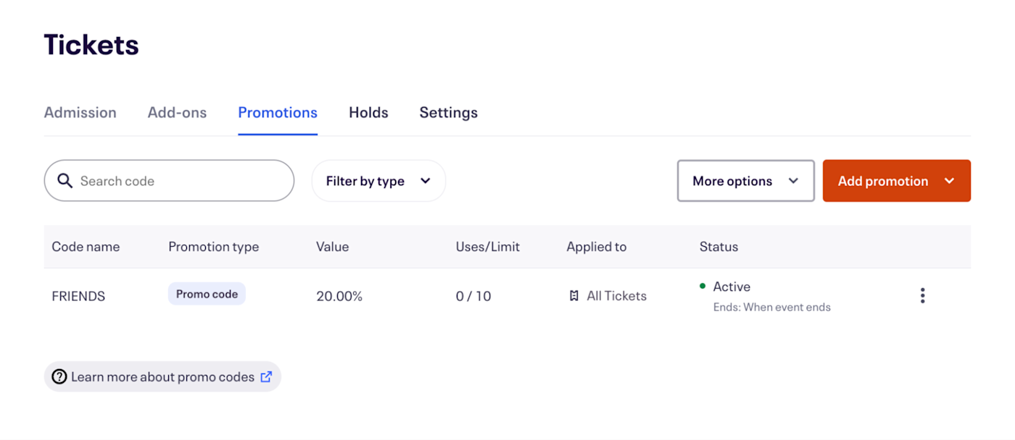Select the Promotions tab
Viewport: 1015px width, 440px height.
coord(278,113)
